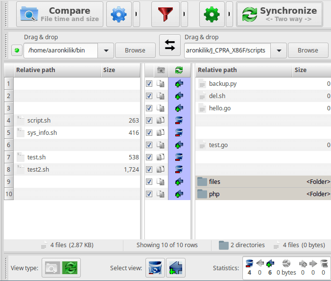Image resolution: width=331 pixels, height=281 pixels.
Task: Click the Compare button
Action: (60, 14)
